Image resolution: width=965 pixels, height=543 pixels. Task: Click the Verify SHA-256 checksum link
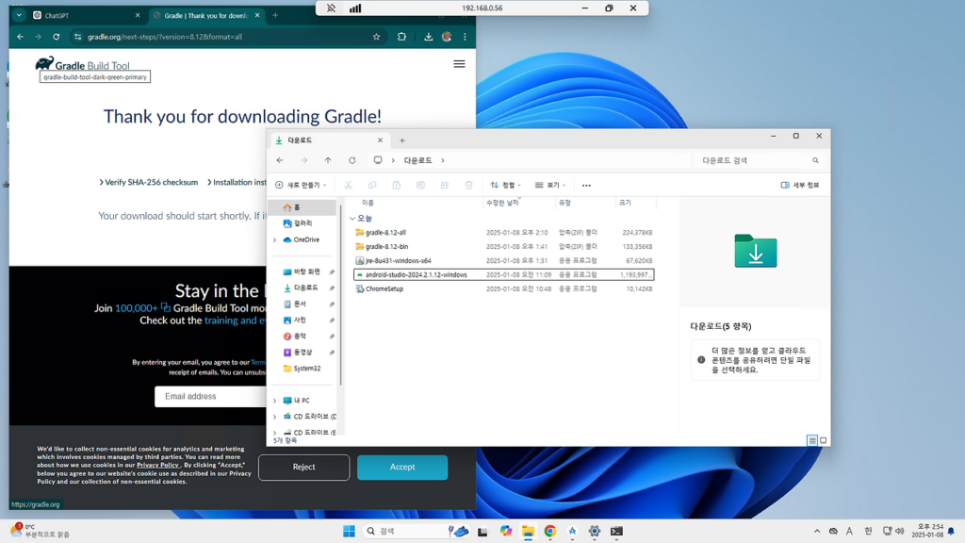coord(149,182)
